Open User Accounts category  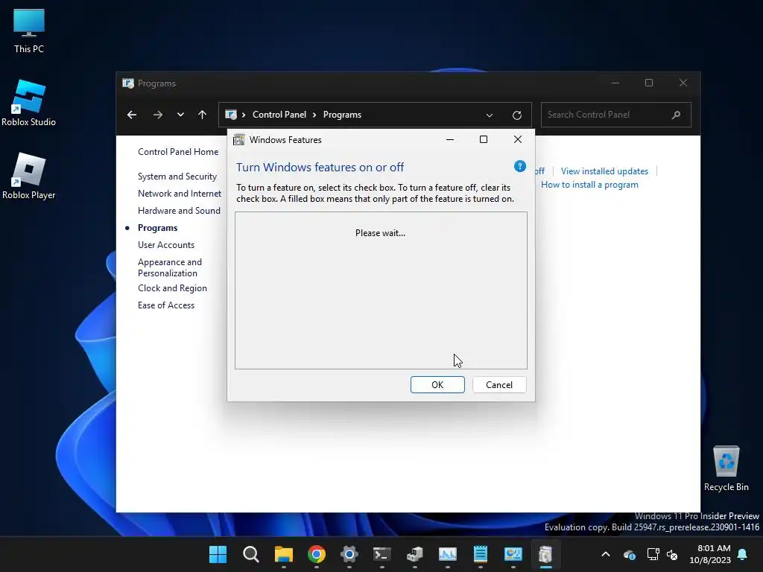[166, 244]
